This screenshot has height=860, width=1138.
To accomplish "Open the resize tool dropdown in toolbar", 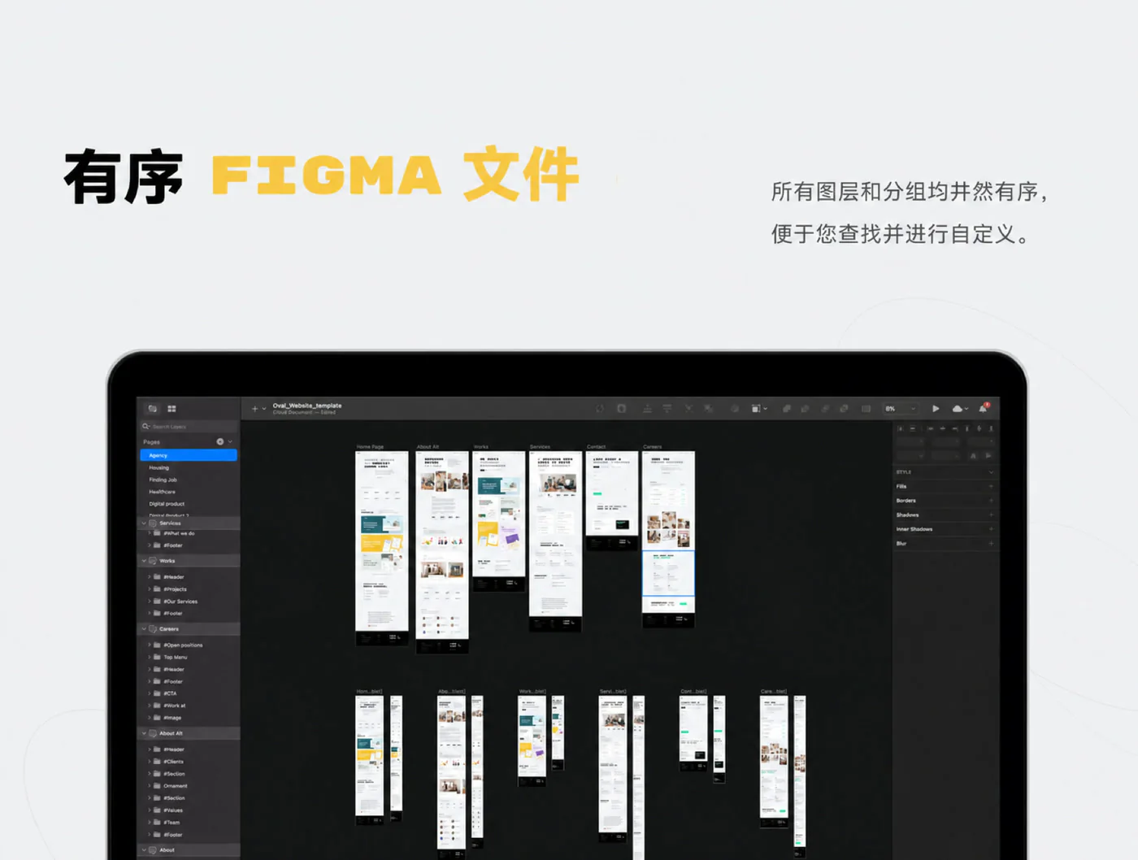I will pyautogui.click(x=766, y=409).
